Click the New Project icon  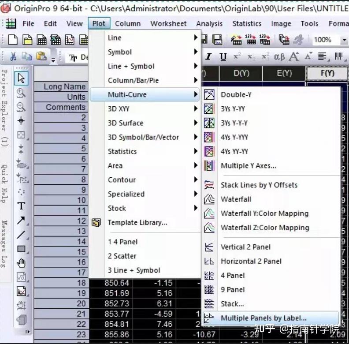(x=13, y=40)
